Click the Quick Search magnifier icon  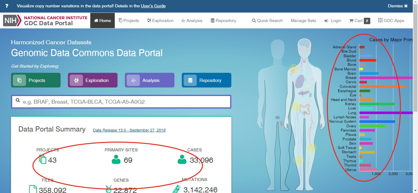coord(254,21)
